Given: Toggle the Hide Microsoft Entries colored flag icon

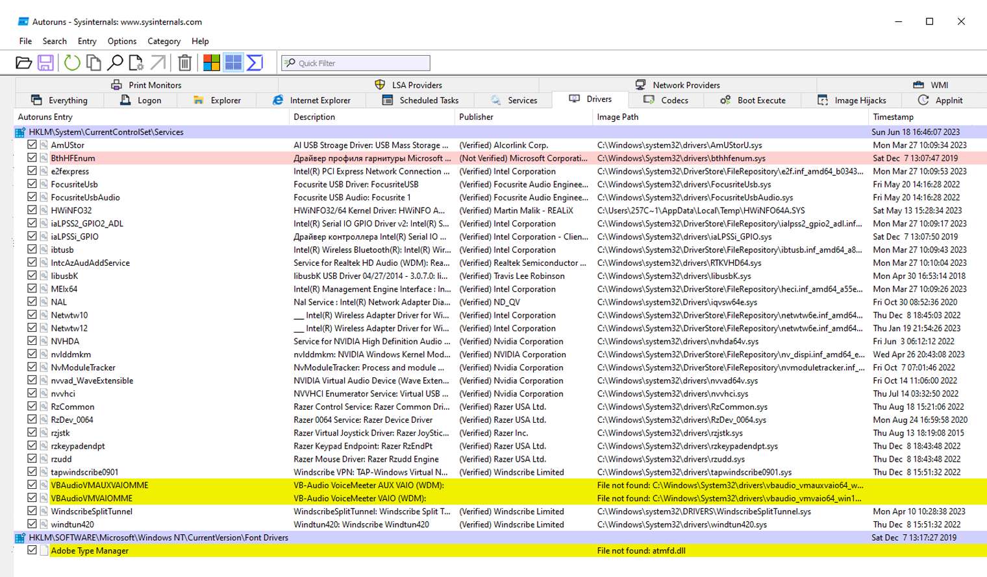Looking at the screenshot, I should [x=212, y=63].
